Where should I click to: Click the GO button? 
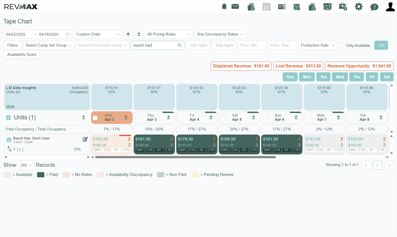(381, 45)
